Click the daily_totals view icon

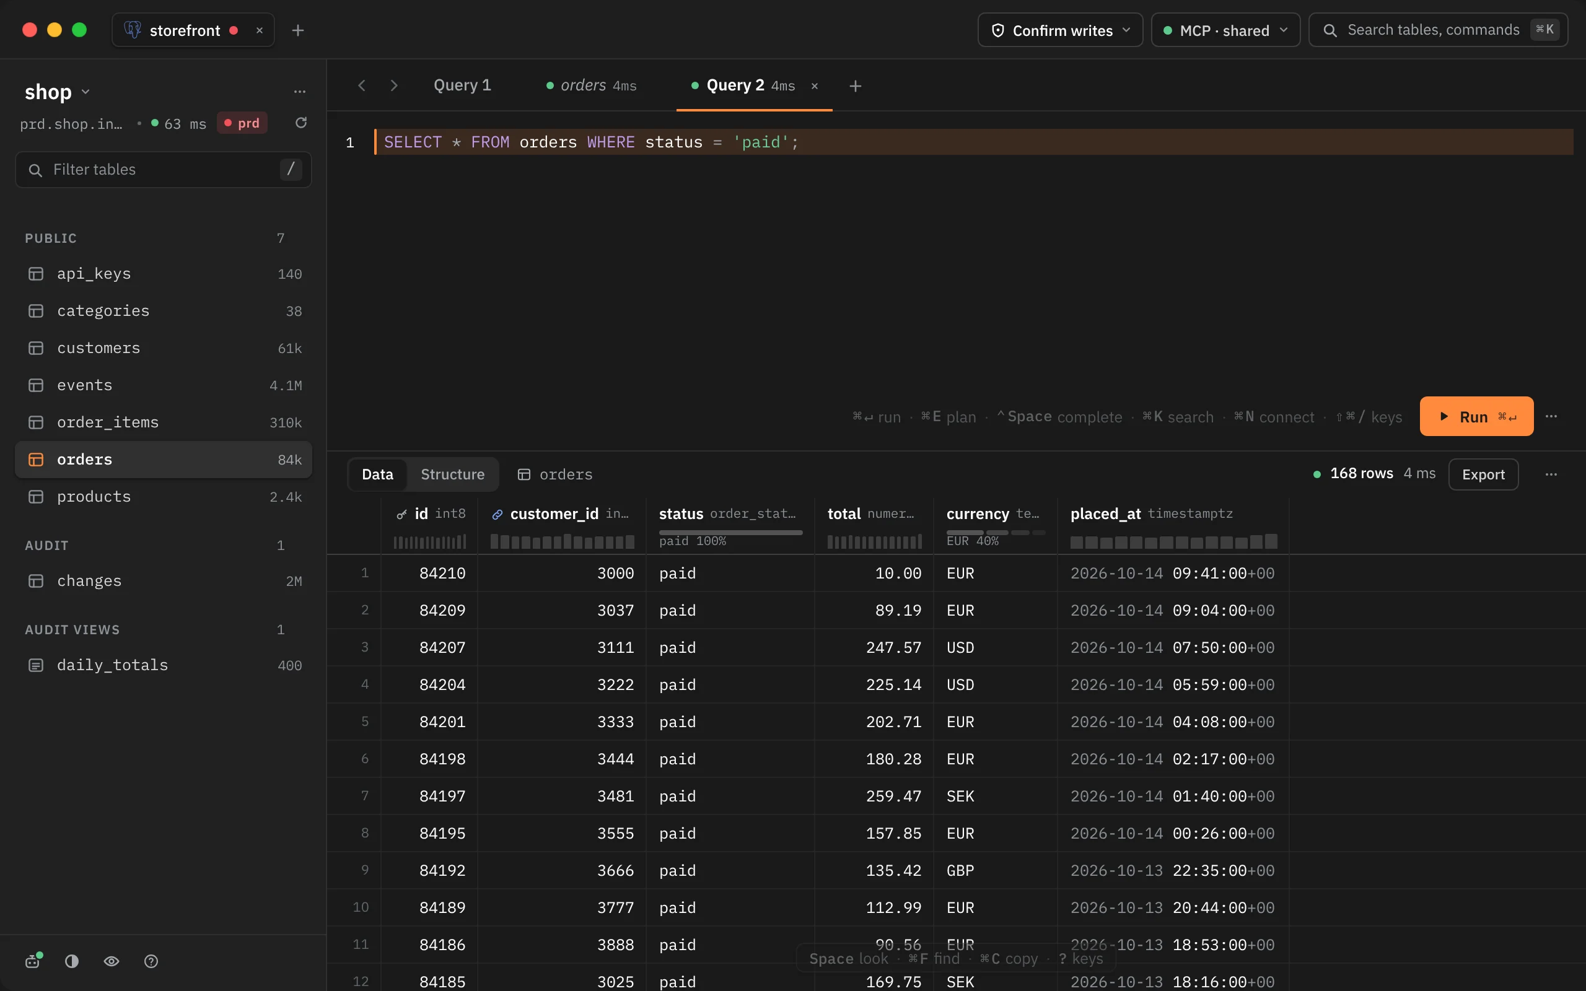tap(36, 665)
